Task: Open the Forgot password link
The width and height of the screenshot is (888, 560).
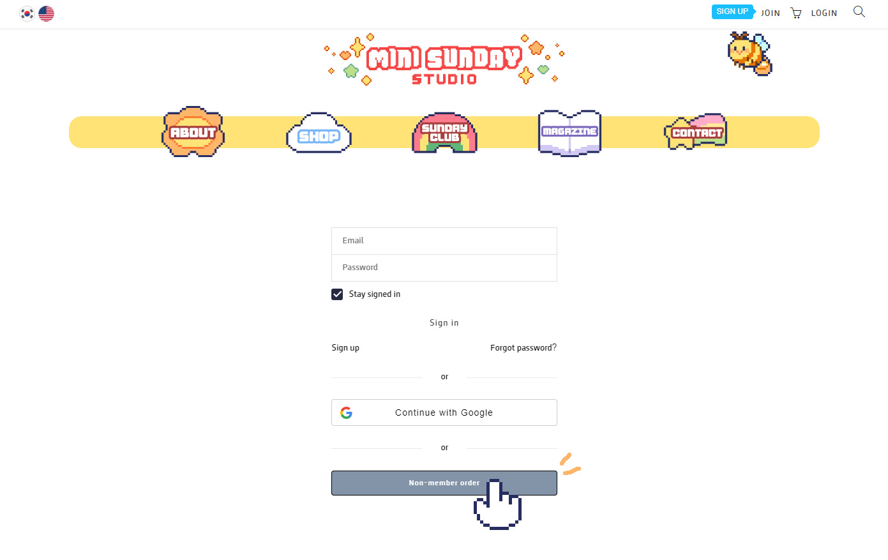Action: pyautogui.click(x=523, y=348)
